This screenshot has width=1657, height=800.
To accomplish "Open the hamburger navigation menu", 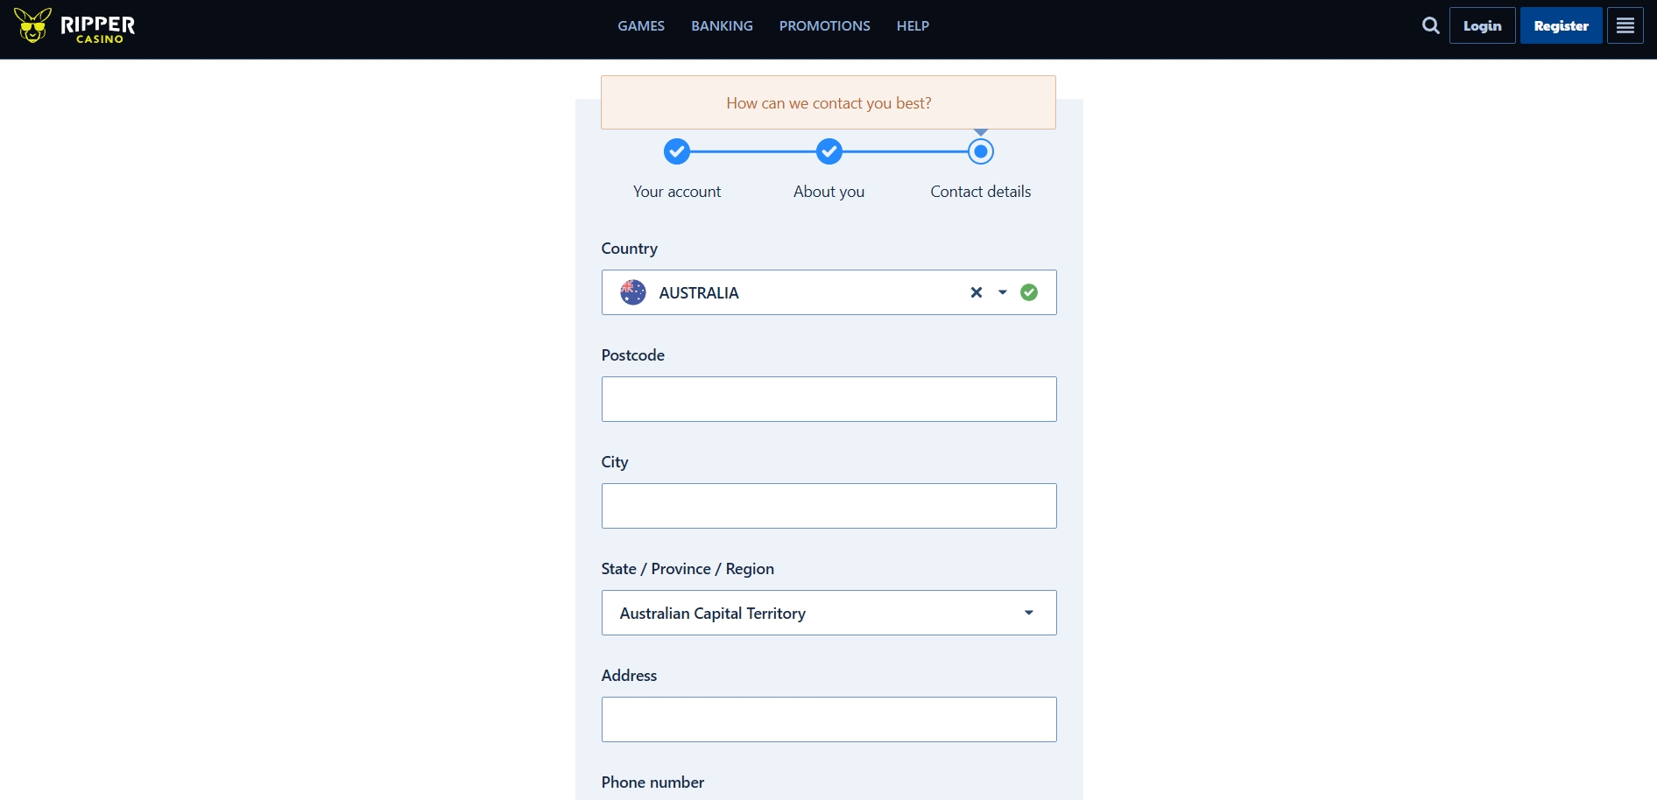I will [x=1626, y=25].
